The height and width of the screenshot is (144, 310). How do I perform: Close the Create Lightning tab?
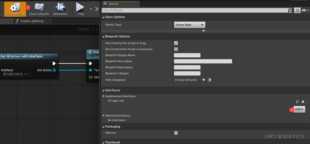tap(49, 21)
